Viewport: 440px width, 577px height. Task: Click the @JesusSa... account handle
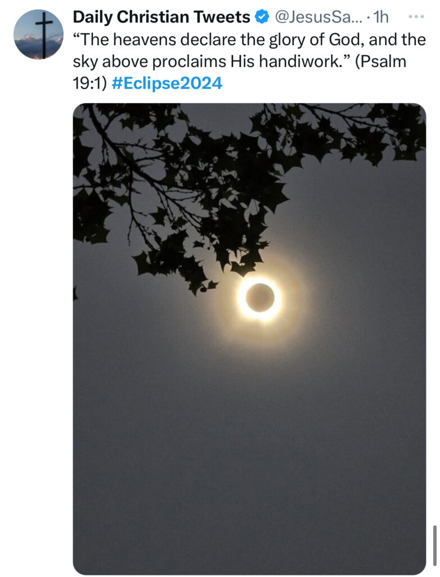(x=318, y=17)
